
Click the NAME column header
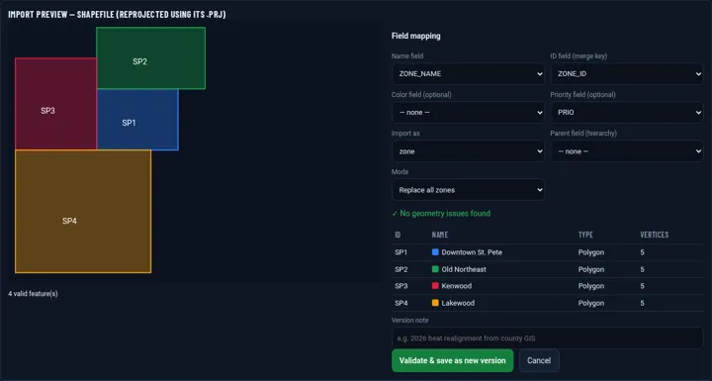[x=439, y=235]
